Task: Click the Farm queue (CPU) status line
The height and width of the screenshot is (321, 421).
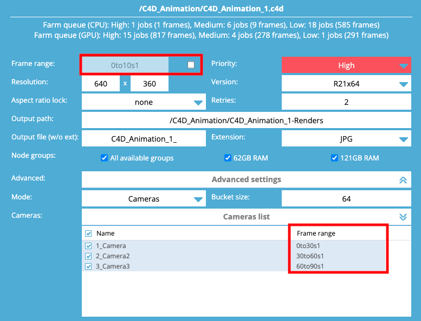Action: pos(211,25)
